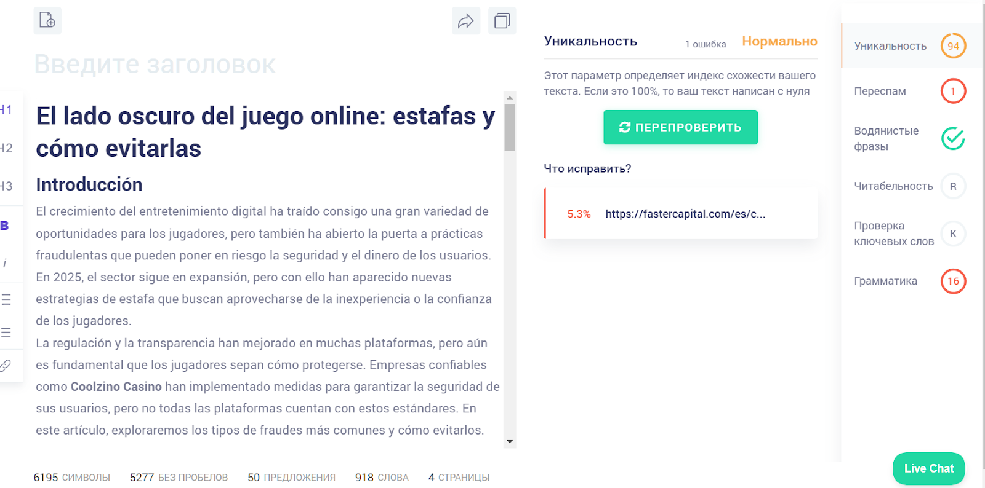Click the first list icon in toolbar
This screenshot has width=985, height=488.
[6, 299]
